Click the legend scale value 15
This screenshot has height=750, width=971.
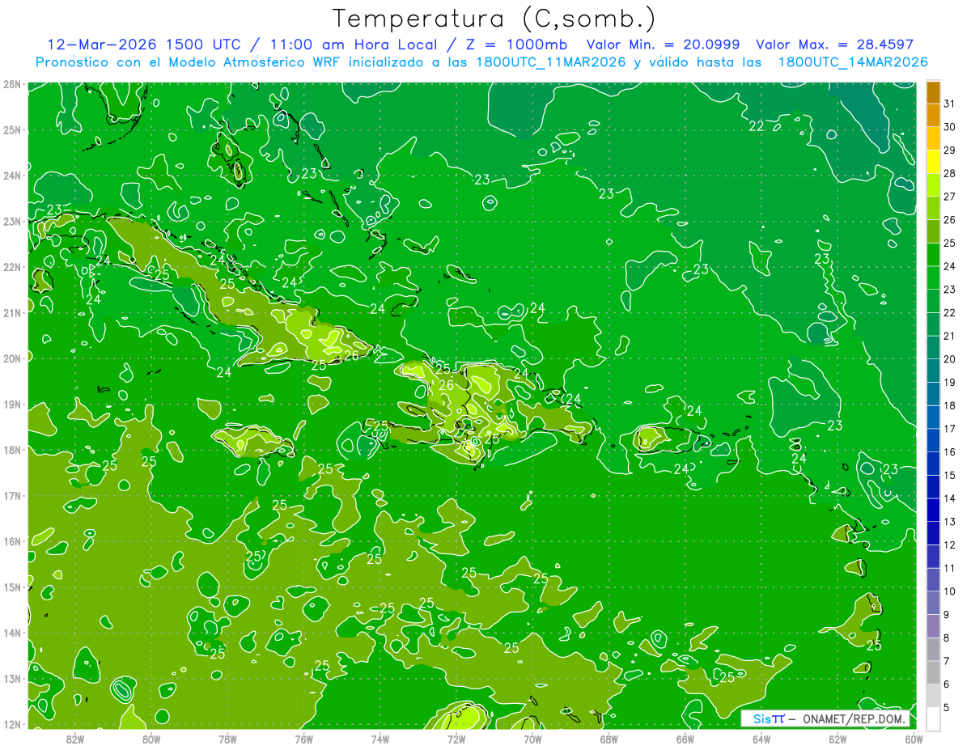[950, 475]
